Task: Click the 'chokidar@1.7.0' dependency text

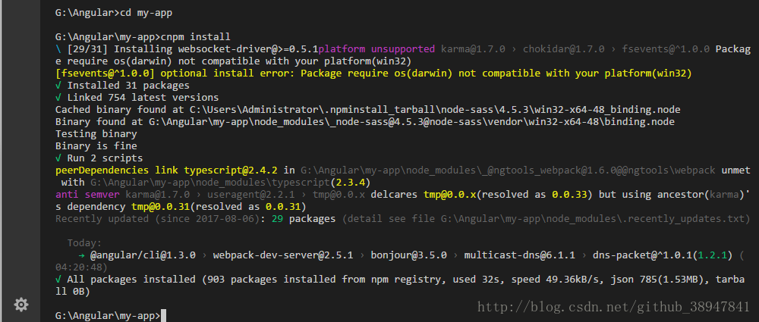Action: pos(563,49)
